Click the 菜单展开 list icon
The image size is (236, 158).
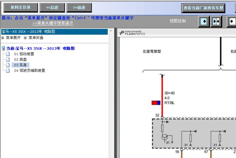coord(2,38)
